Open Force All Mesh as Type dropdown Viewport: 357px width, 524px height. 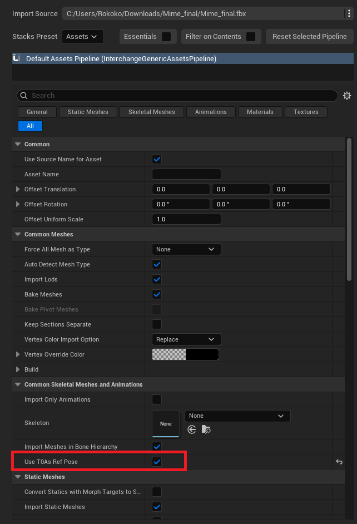tap(186, 249)
